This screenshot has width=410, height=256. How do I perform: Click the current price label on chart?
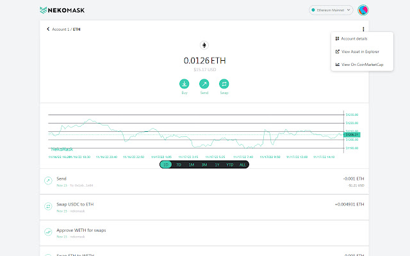[x=352, y=134]
